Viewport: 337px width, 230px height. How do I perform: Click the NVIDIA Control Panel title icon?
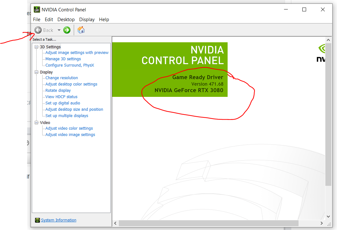pyautogui.click(x=37, y=10)
